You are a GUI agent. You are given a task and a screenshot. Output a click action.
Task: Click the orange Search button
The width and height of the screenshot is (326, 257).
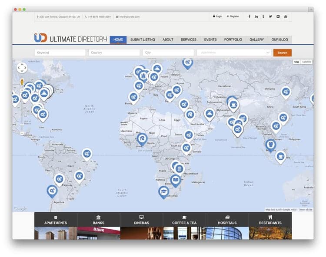(x=283, y=53)
